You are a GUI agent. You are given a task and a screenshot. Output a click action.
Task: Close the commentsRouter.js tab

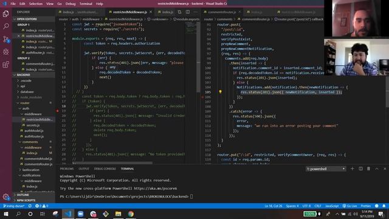[x=239, y=12]
